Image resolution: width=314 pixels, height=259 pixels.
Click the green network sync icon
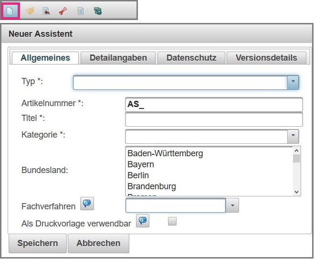tap(98, 11)
